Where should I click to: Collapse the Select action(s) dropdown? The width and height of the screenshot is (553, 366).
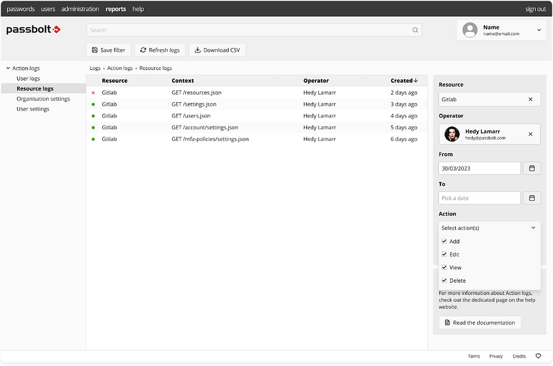(x=533, y=228)
